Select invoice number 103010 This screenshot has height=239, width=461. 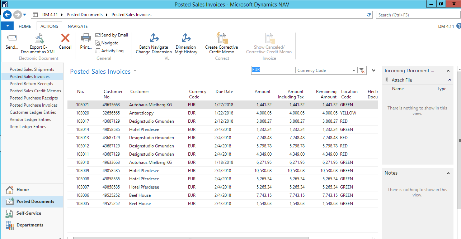point(83,162)
